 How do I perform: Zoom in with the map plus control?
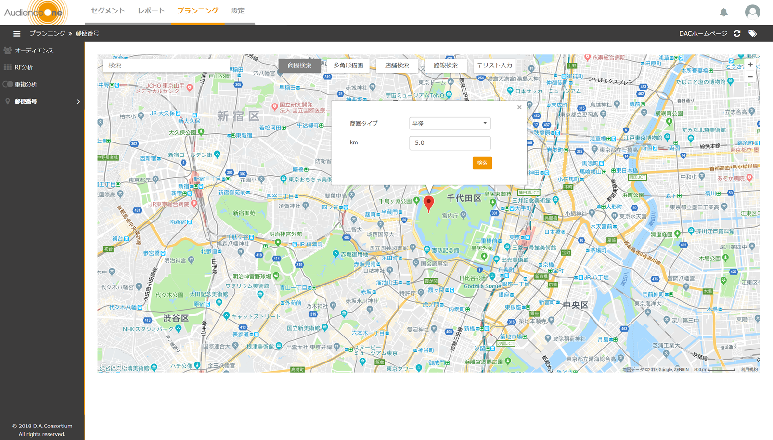pos(750,64)
